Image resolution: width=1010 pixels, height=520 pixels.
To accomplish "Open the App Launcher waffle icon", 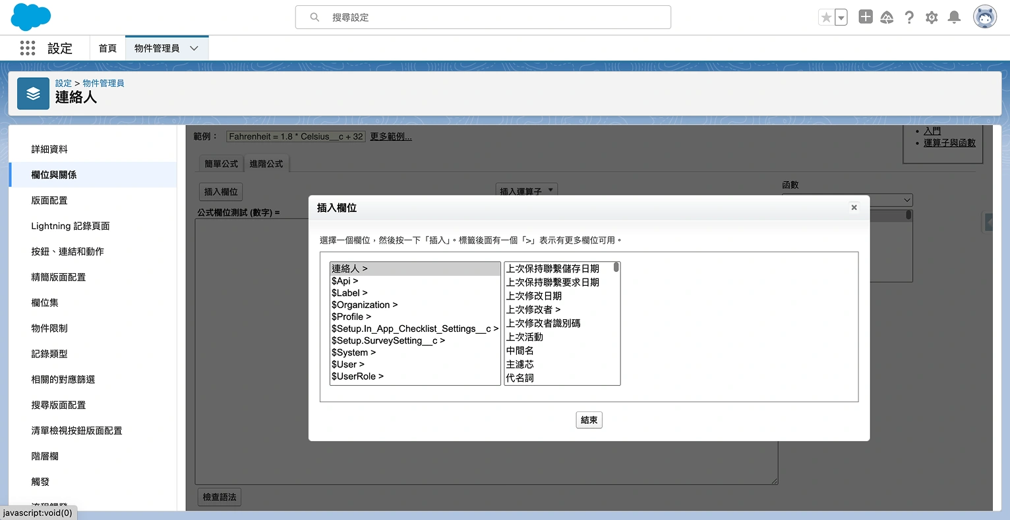I will point(27,48).
